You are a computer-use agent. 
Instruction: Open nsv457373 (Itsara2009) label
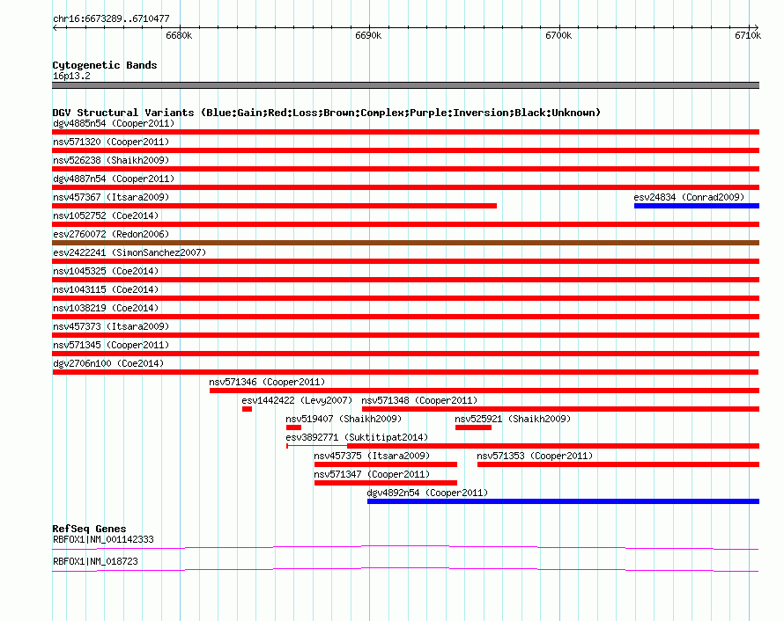pos(111,326)
